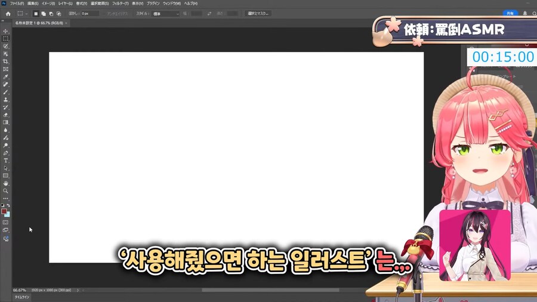The width and height of the screenshot is (537, 302).
Task: Change the screen mode
Action: click(x=5, y=230)
